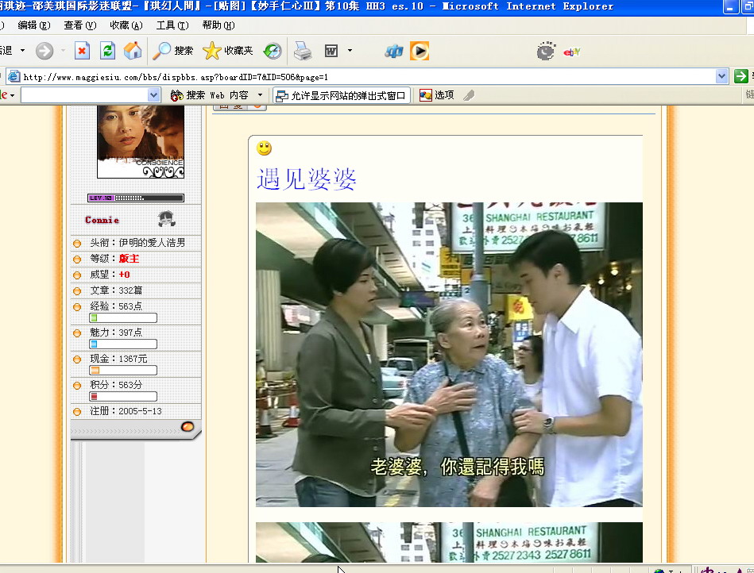Click the Connie username link
Image resolution: width=754 pixels, height=573 pixels.
pyautogui.click(x=102, y=220)
